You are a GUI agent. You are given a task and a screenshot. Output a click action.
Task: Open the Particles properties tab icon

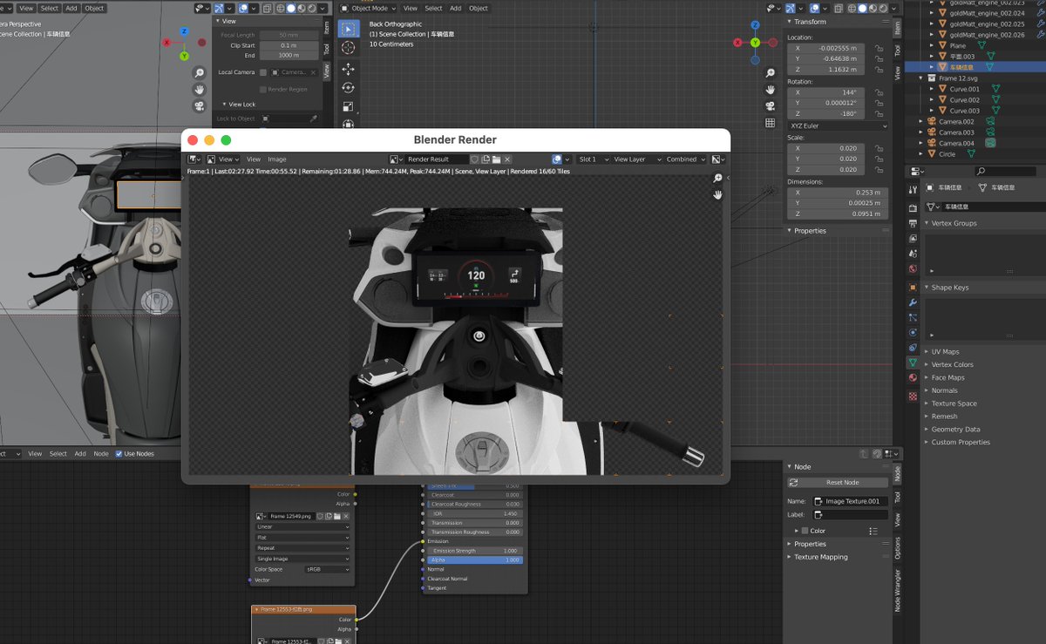click(913, 317)
